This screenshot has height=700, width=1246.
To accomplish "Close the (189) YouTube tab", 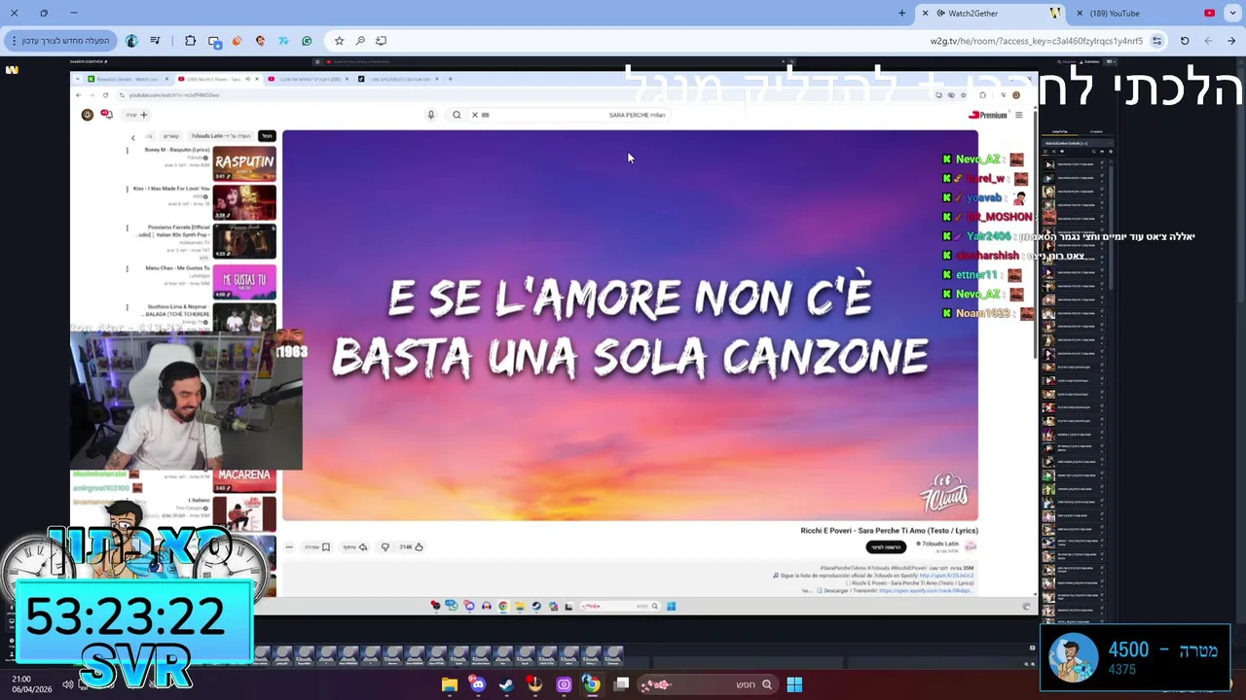I will click(x=1080, y=13).
